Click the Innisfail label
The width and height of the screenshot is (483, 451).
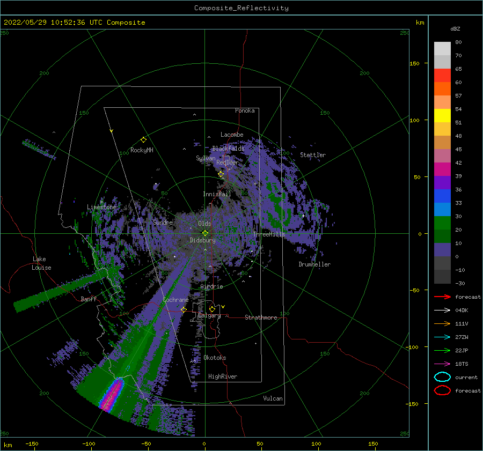(x=217, y=194)
